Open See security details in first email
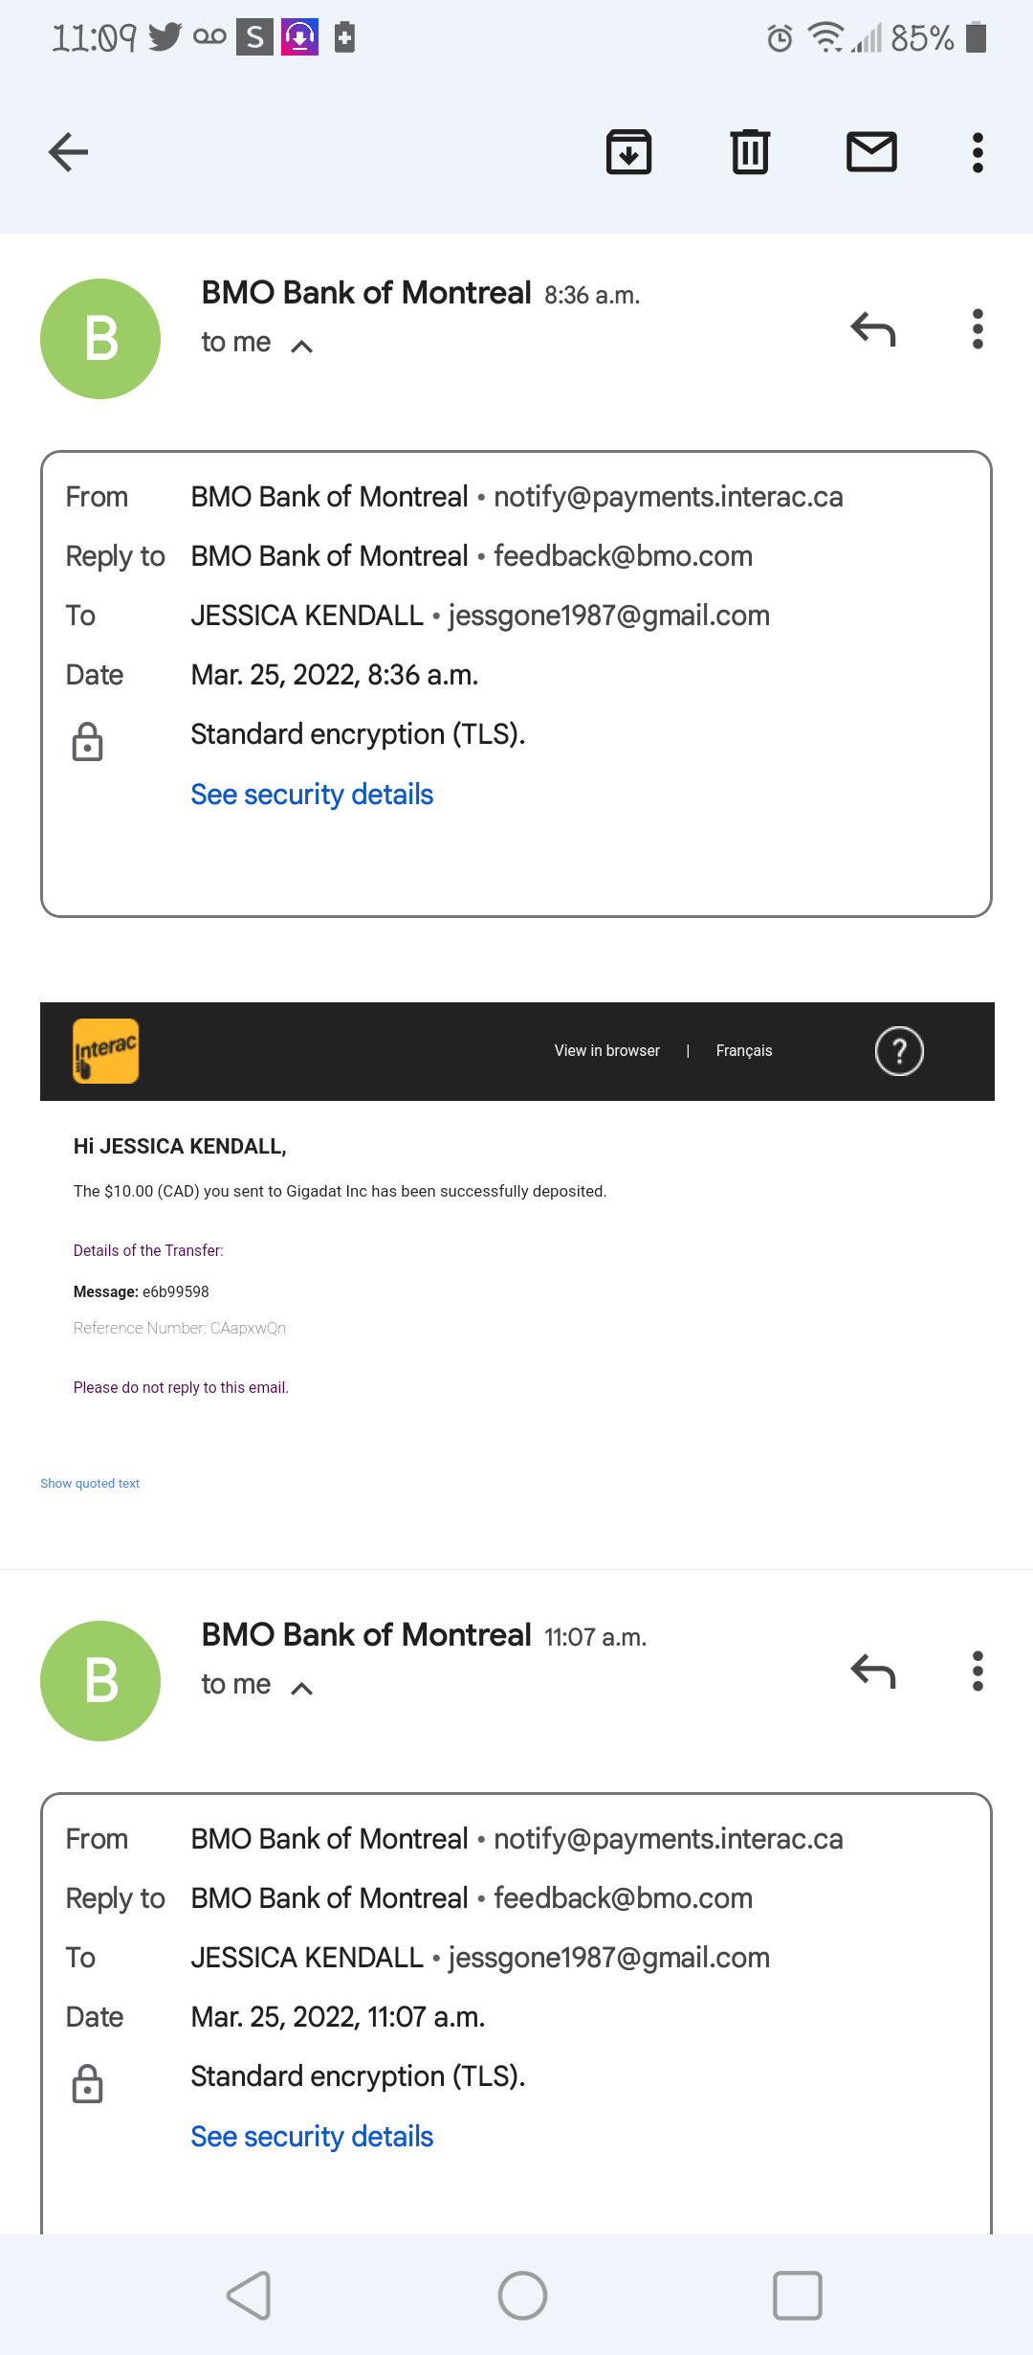The image size is (1033, 2355). pos(312,795)
